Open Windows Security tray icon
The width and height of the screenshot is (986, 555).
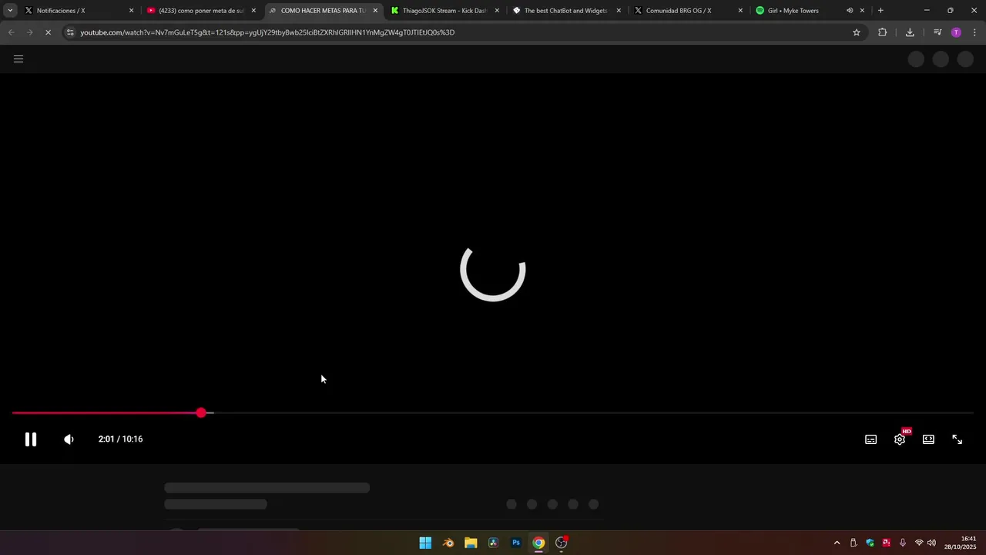point(870,543)
